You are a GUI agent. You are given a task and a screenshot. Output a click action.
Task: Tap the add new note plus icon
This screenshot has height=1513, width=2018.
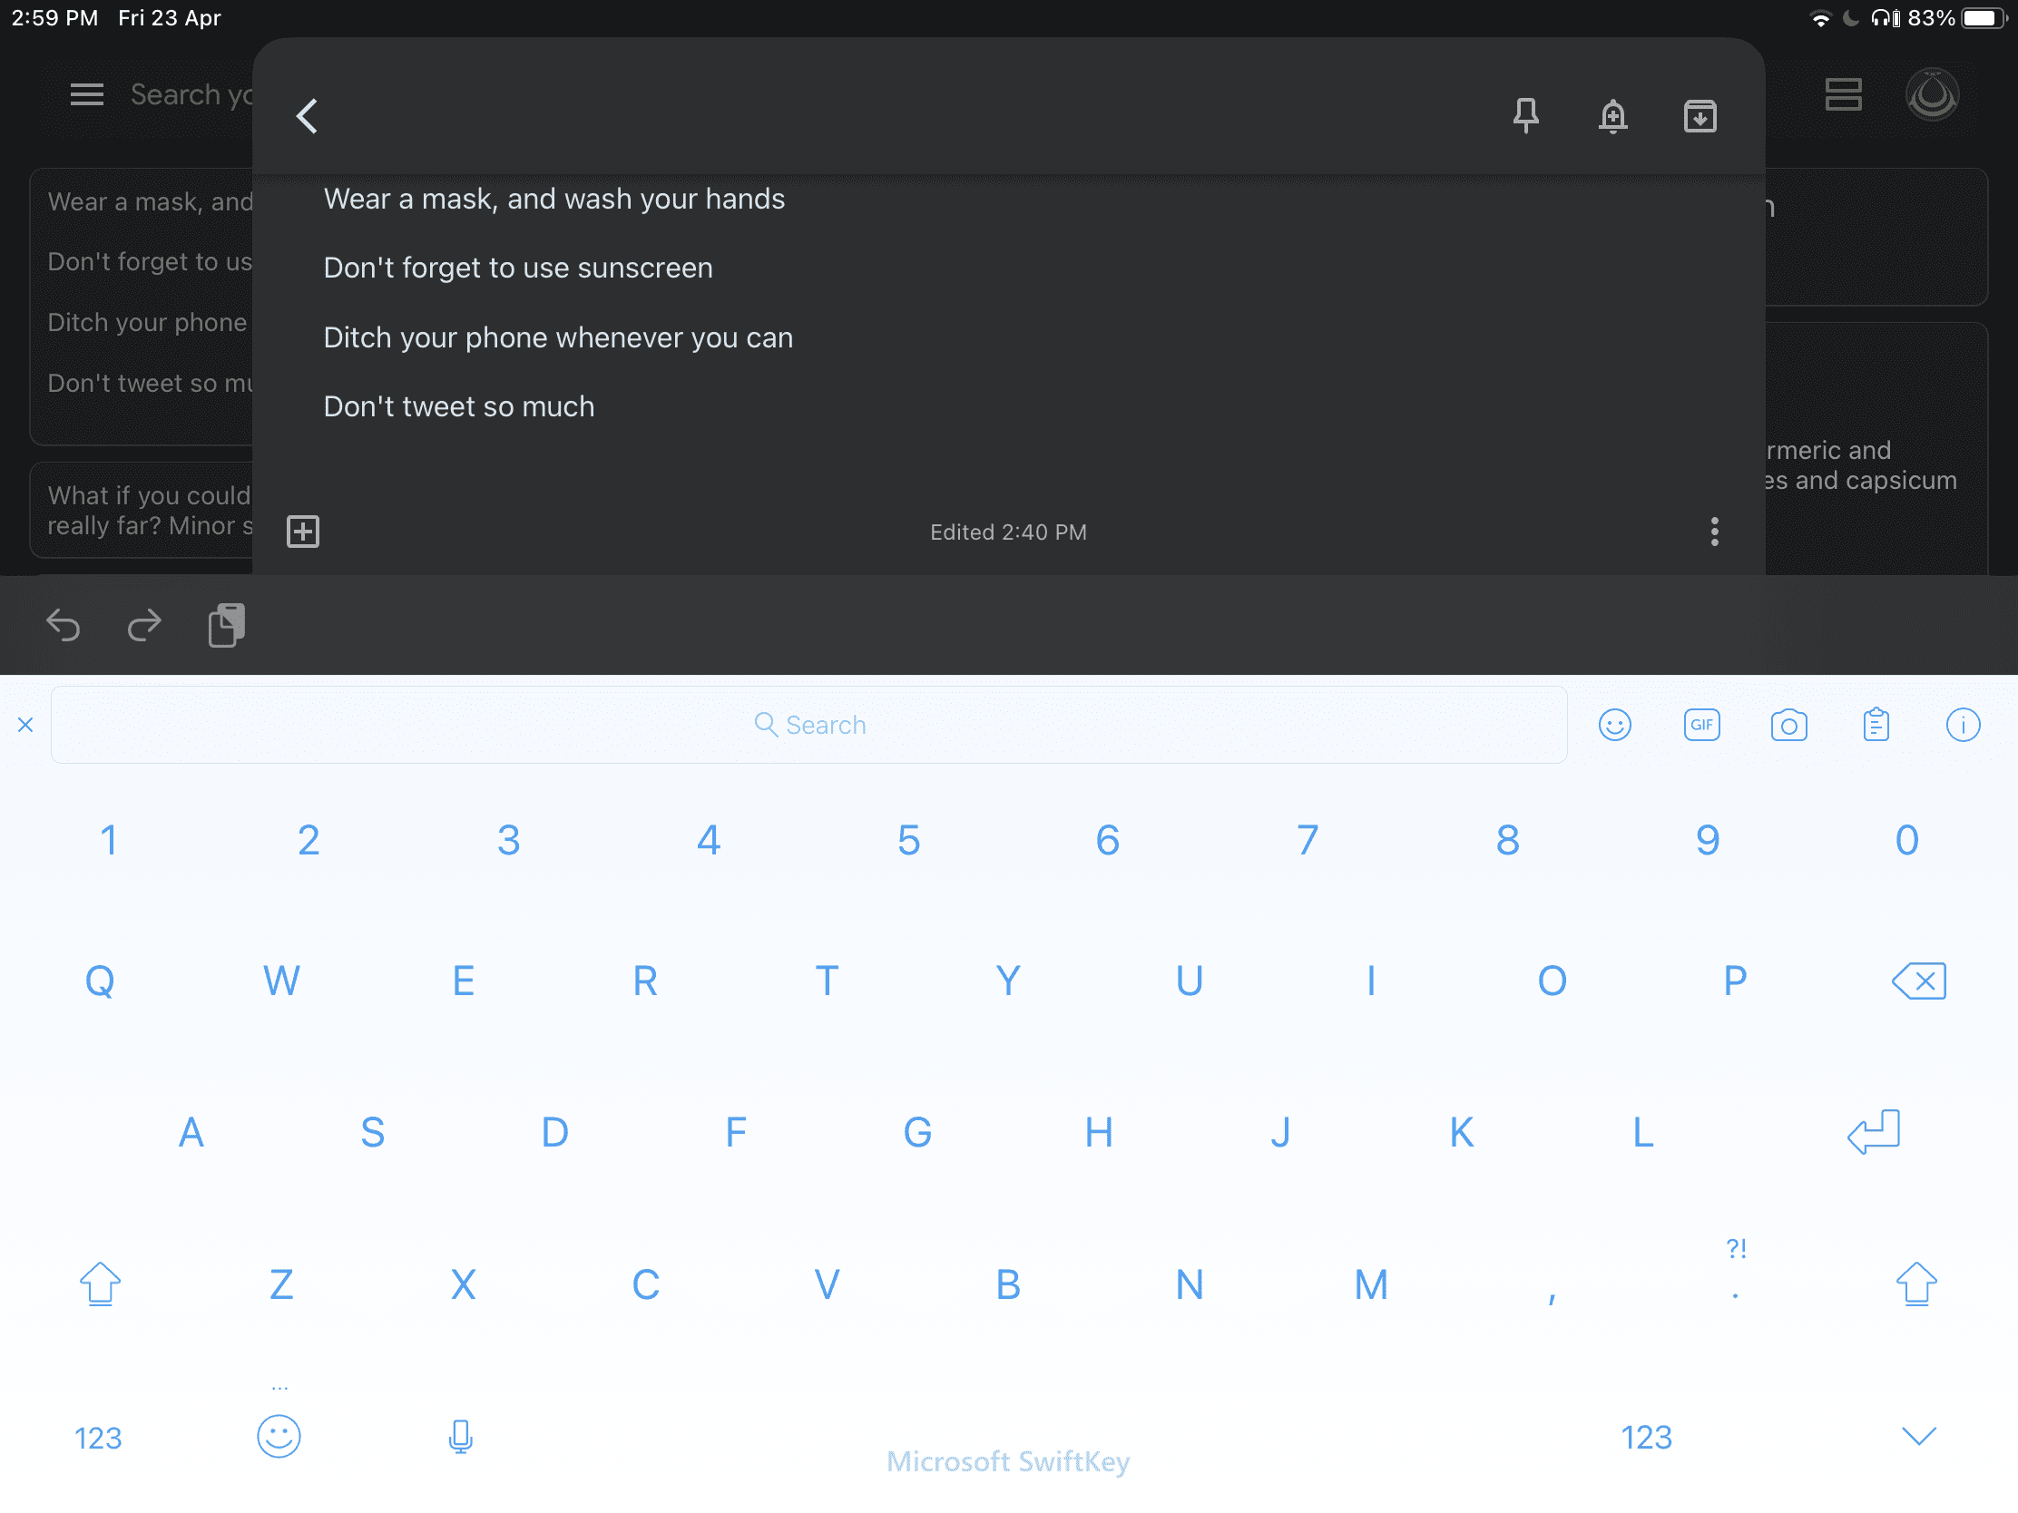[x=303, y=531]
